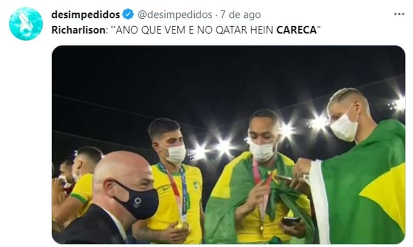Open the attached tweet photo
Viewport: 413px width, 247px height.
point(228,145)
